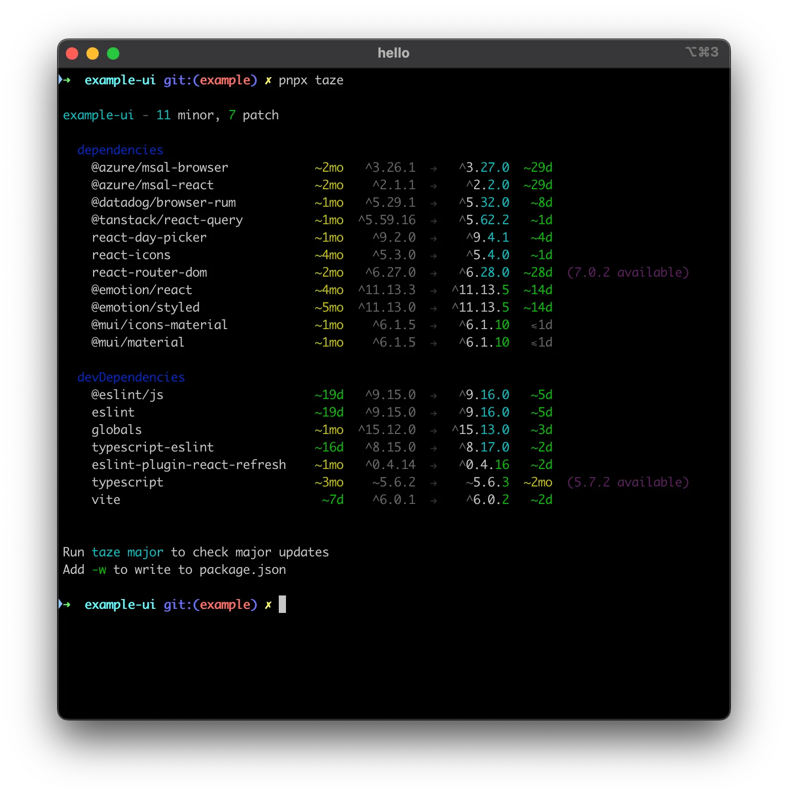788x796 pixels.
Task: Click target version '~5.6.3' of typescript
Action: point(488,482)
